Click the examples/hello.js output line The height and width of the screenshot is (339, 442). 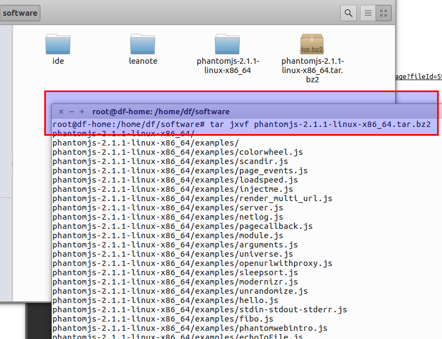point(165,300)
